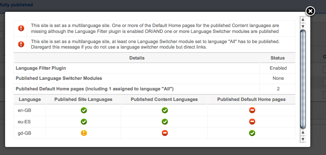Click red icon for gd-GB Published Content Languages
Screen dimensions: 326x155
(x=164, y=133)
